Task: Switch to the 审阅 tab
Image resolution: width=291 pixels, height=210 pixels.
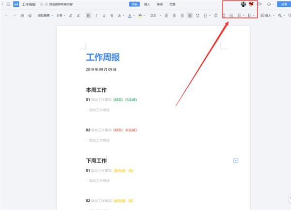Action: (160, 4)
